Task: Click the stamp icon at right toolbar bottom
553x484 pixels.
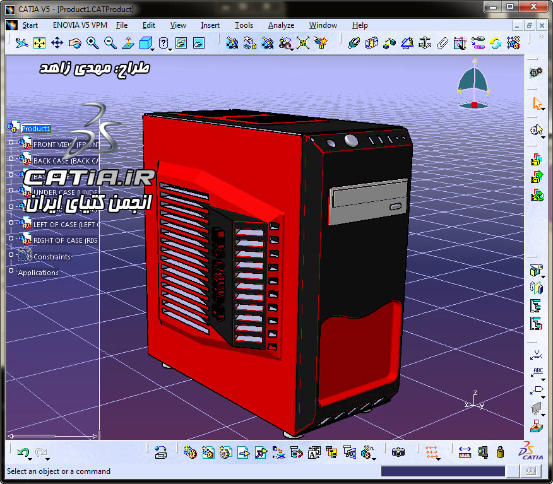Action: coord(537,426)
